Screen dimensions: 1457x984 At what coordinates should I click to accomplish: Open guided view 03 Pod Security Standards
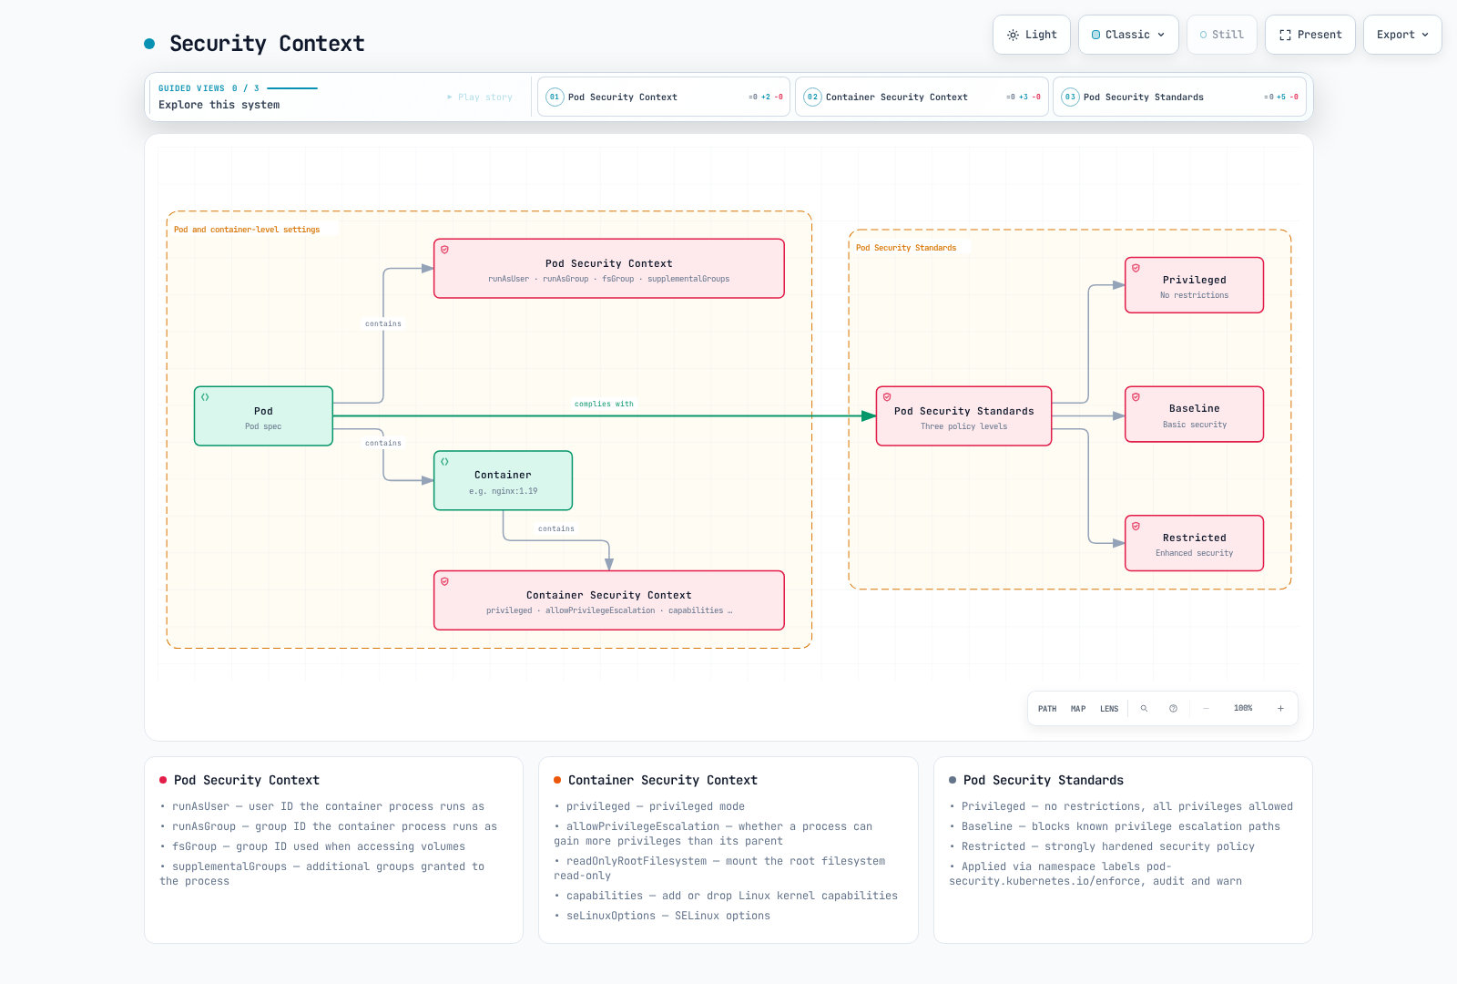[x=1179, y=97]
